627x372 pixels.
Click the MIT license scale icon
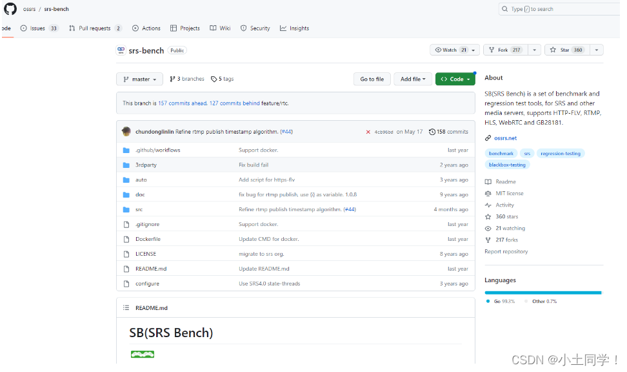pyautogui.click(x=488, y=193)
